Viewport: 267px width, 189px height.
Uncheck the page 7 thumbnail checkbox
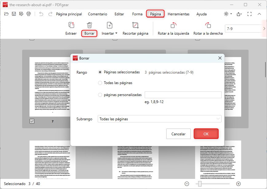[32, 121]
